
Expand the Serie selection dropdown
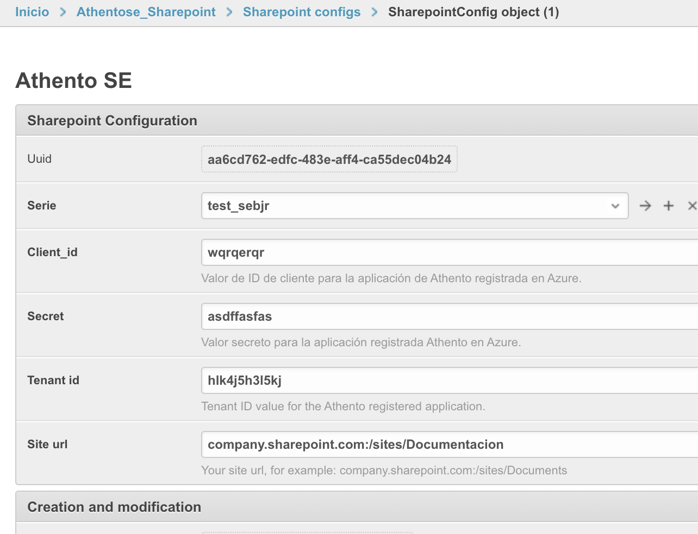(x=615, y=206)
